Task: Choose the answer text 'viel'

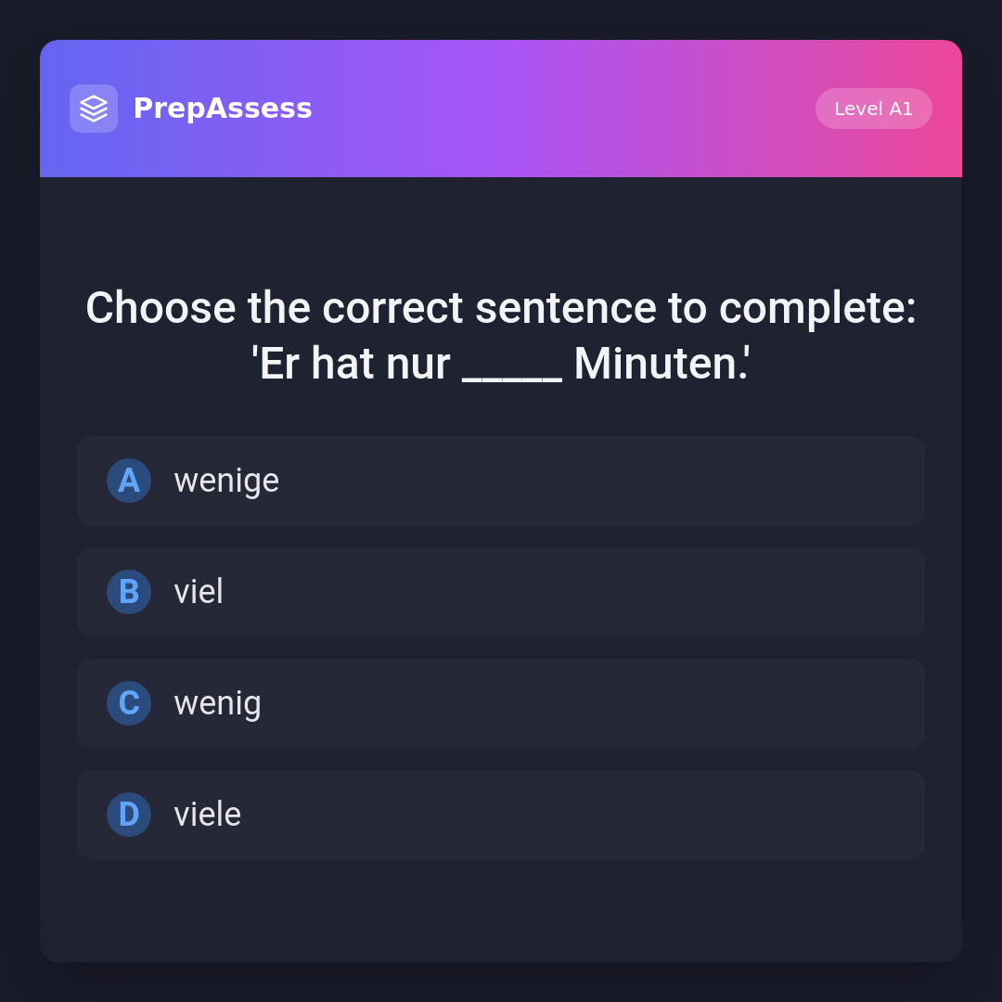Action: coord(199,592)
